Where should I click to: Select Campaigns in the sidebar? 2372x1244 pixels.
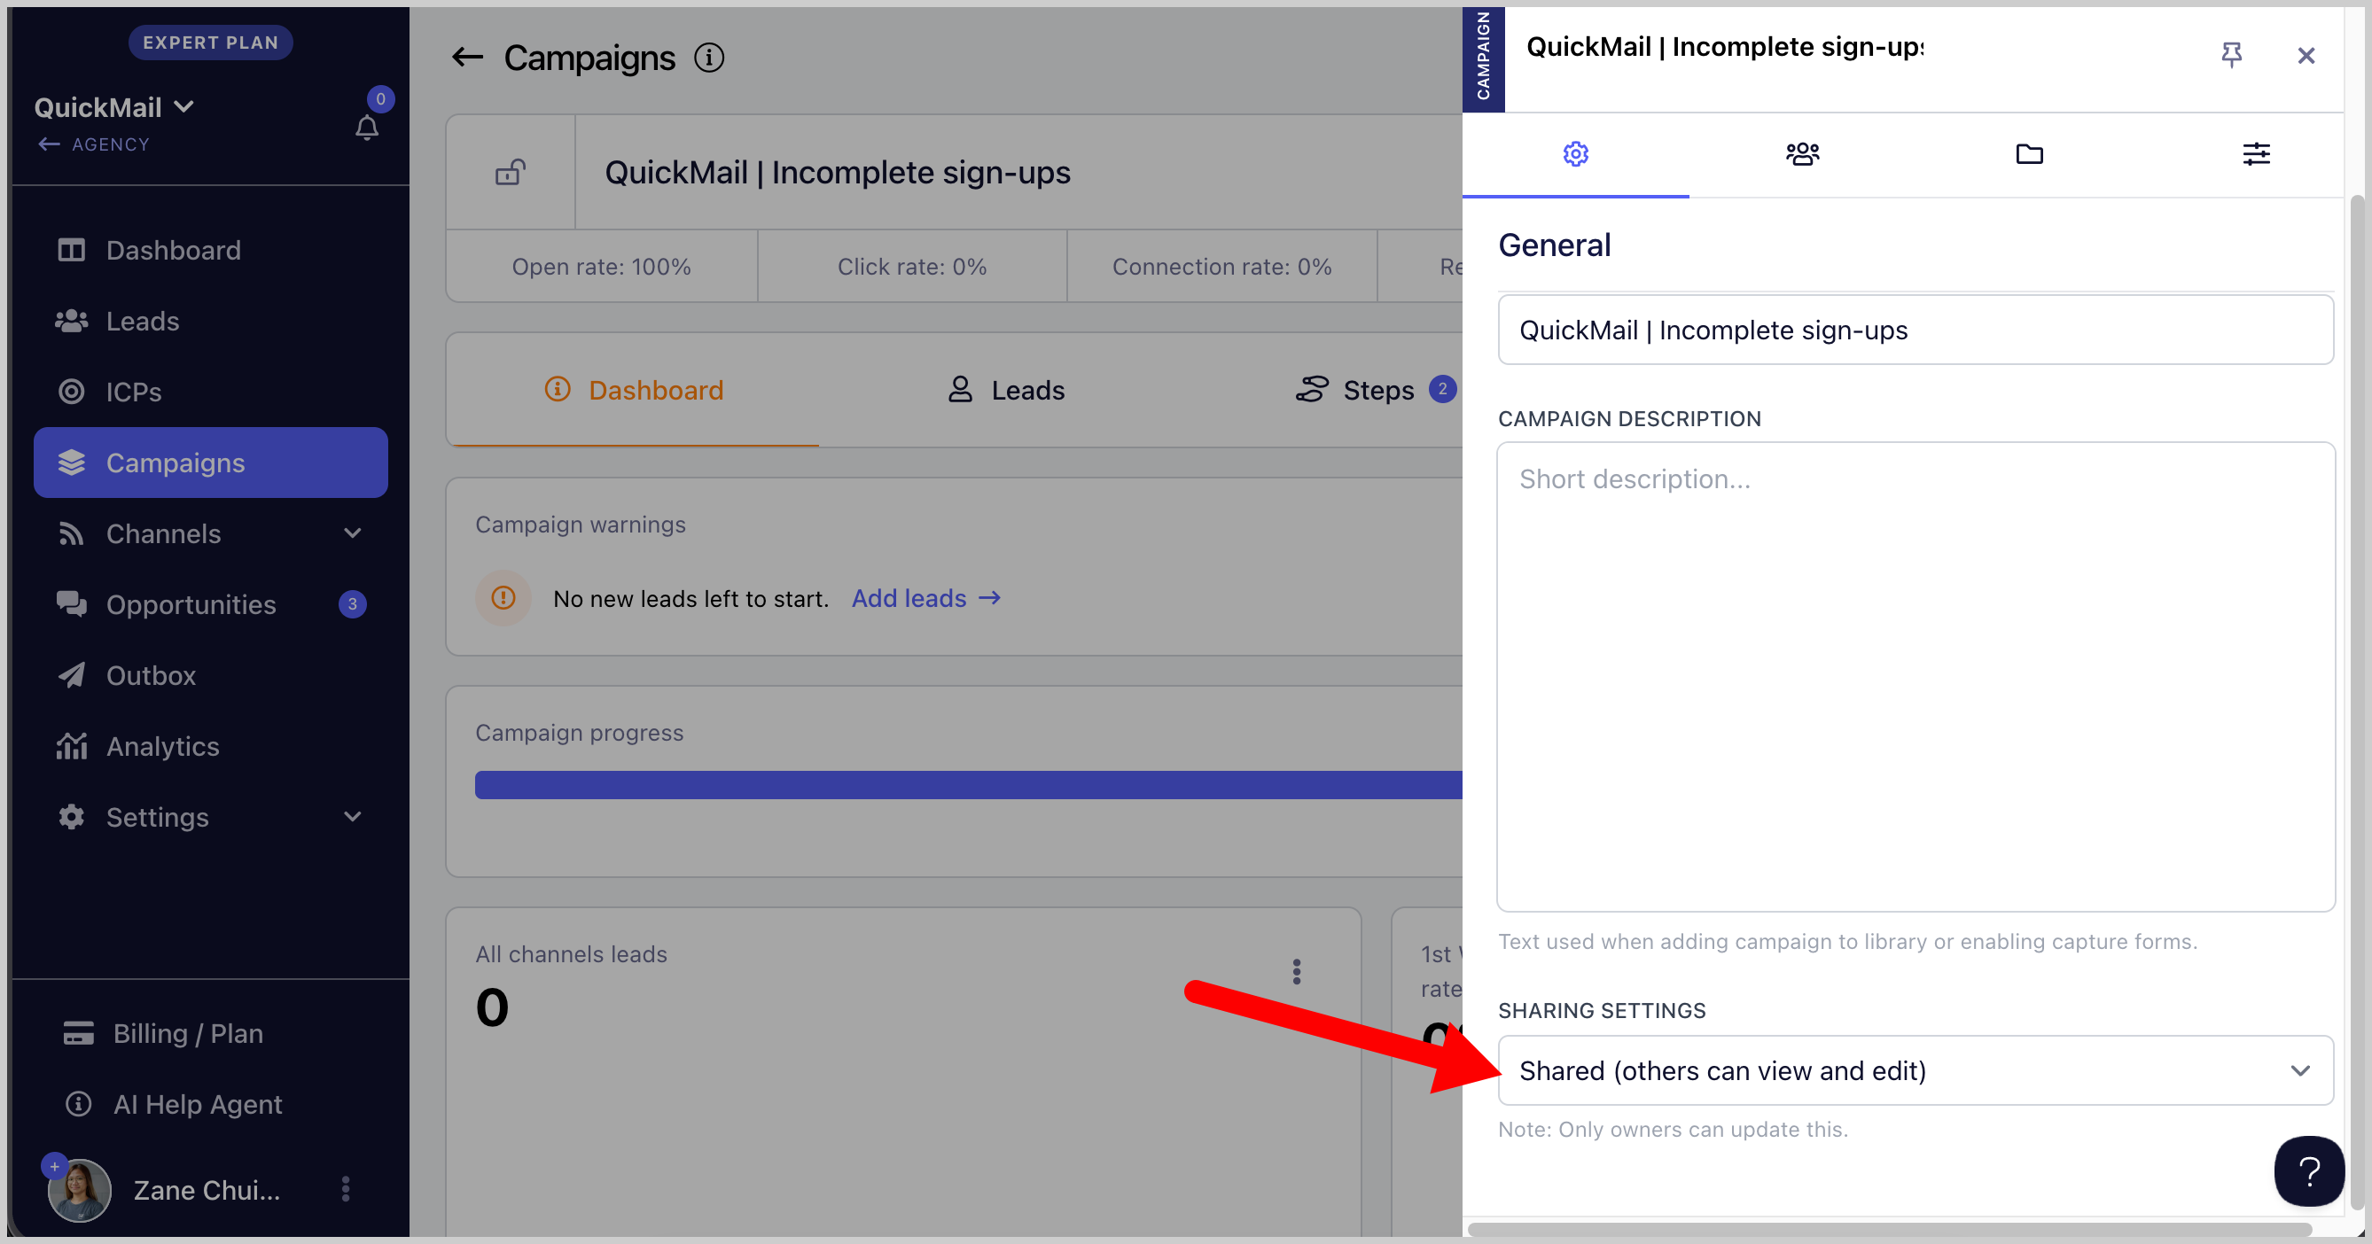point(211,463)
